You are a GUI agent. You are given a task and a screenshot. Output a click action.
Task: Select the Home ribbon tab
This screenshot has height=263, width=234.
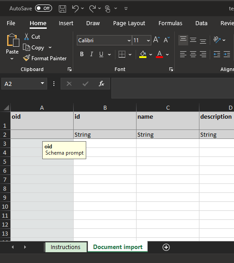[x=38, y=23]
